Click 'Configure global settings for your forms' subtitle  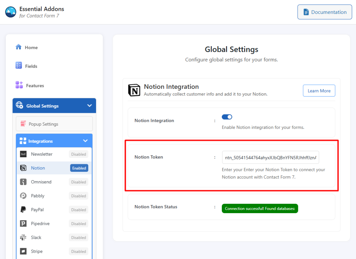(x=231, y=60)
